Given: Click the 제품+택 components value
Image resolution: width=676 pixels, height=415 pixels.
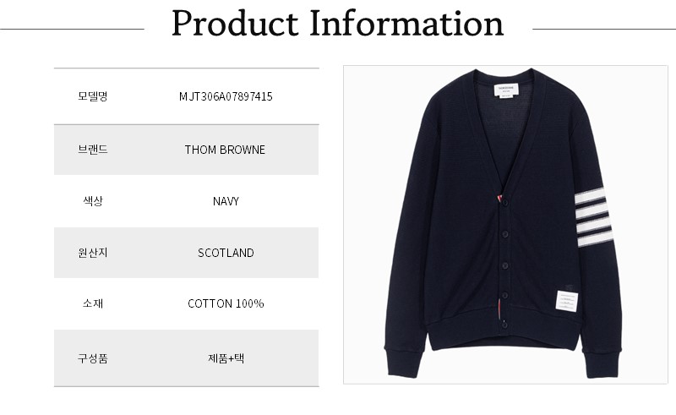Looking at the screenshot, I should tap(226, 358).
